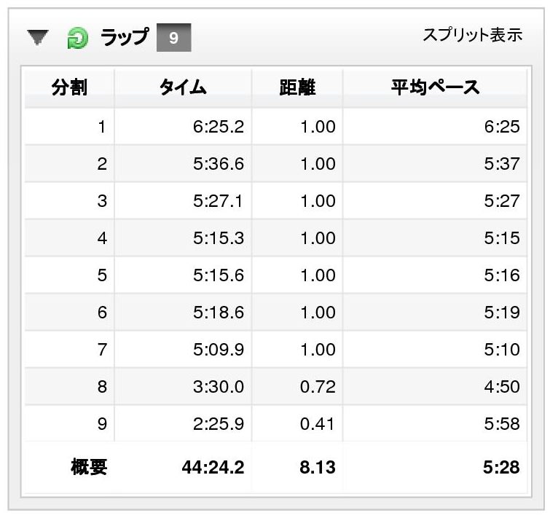Select lap 7 time 5:09.9

218,349
